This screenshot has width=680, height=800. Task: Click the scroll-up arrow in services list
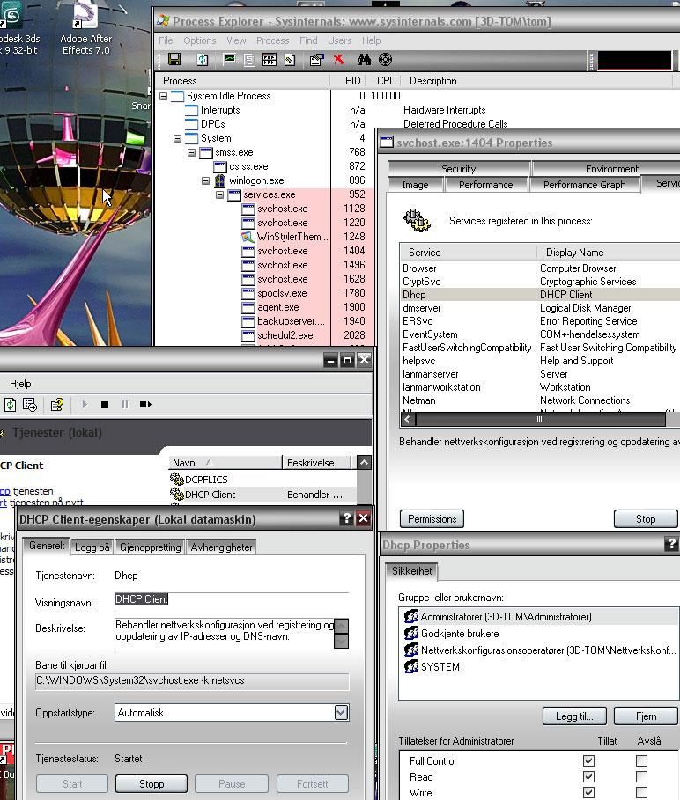point(364,463)
